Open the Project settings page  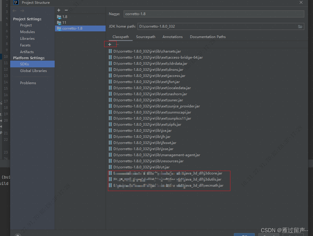tap(26, 25)
